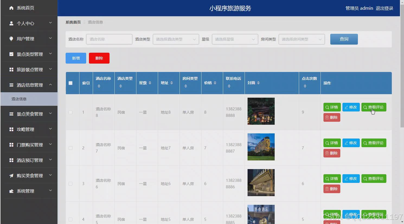This screenshot has height=224, width=404.
Task: Expand 个人中心 menu chevron
Action: [x=50, y=23]
